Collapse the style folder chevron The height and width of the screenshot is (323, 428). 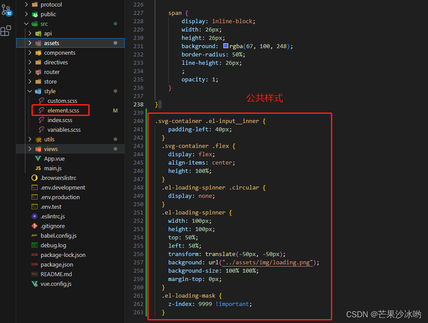30,91
